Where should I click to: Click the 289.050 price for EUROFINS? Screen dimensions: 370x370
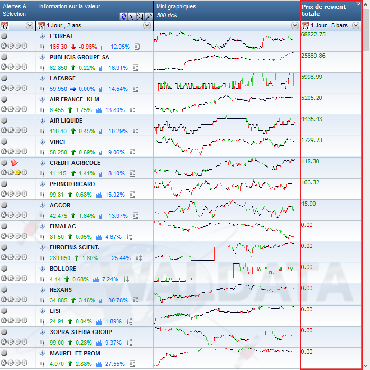[60, 258]
